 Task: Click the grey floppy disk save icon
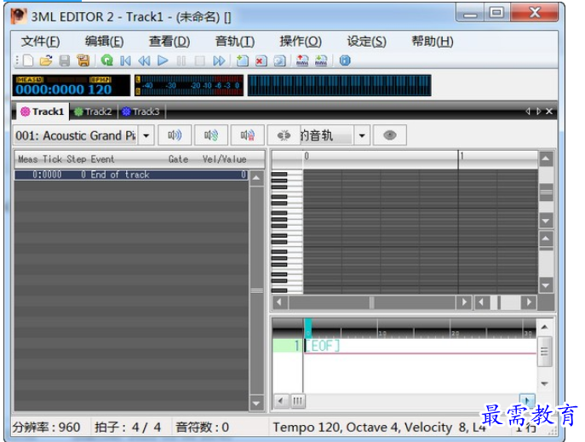65,60
